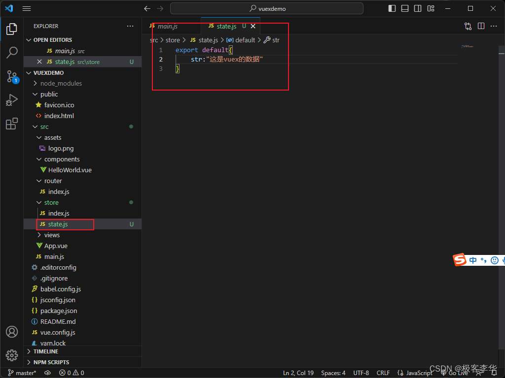The image size is (505, 378).
Task: Click the Go Live status bar button
Action: click(454, 373)
